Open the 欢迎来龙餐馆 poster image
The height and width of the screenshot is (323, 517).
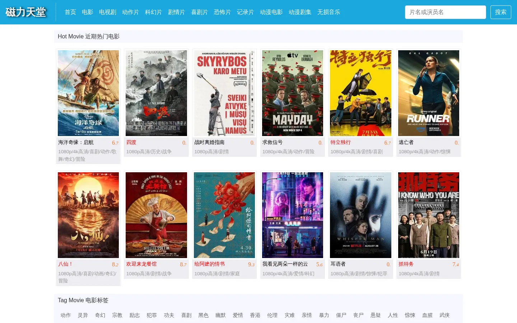[x=157, y=215]
